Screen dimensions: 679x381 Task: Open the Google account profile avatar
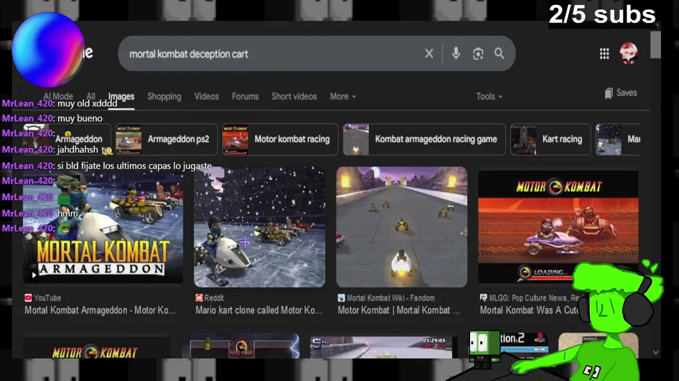[629, 53]
